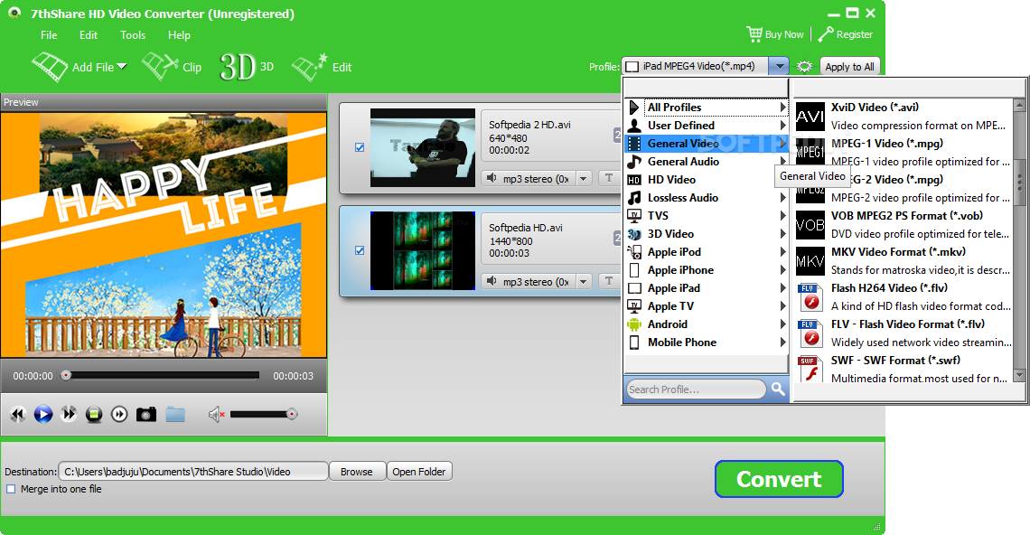Click profile list scrollbar down arrow
Screen dimensions: 1030x535
point(1019,375)
